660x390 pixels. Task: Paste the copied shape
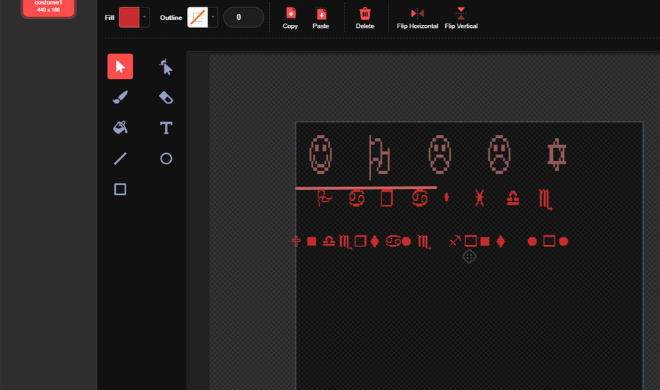(320, 18)
